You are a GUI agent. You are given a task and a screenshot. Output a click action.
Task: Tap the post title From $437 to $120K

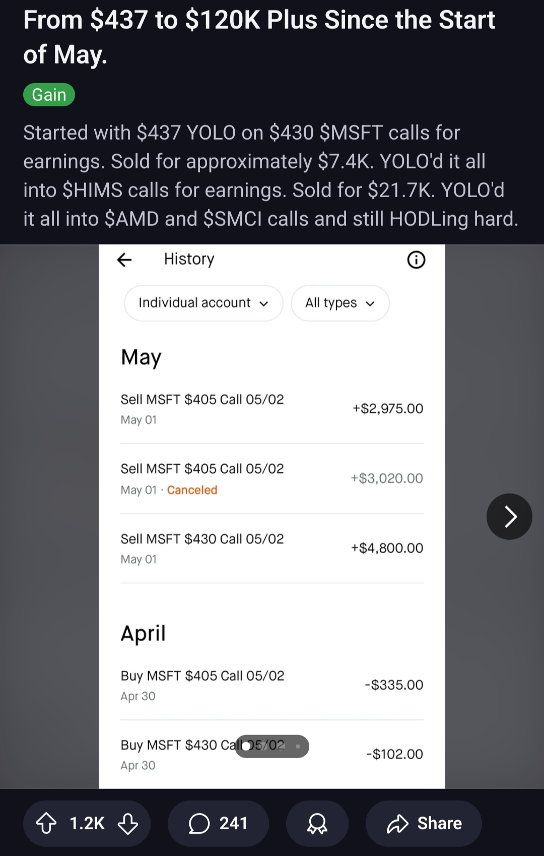[x=259, y=37]
